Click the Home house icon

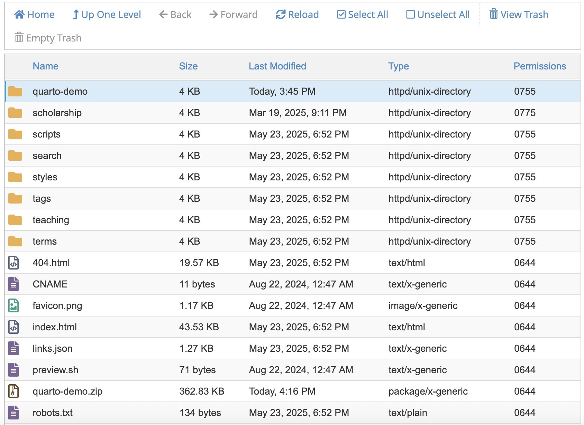coord(19,15)
